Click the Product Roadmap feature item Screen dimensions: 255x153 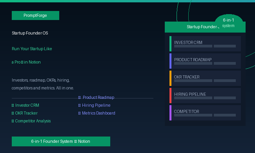pos(96,97)
